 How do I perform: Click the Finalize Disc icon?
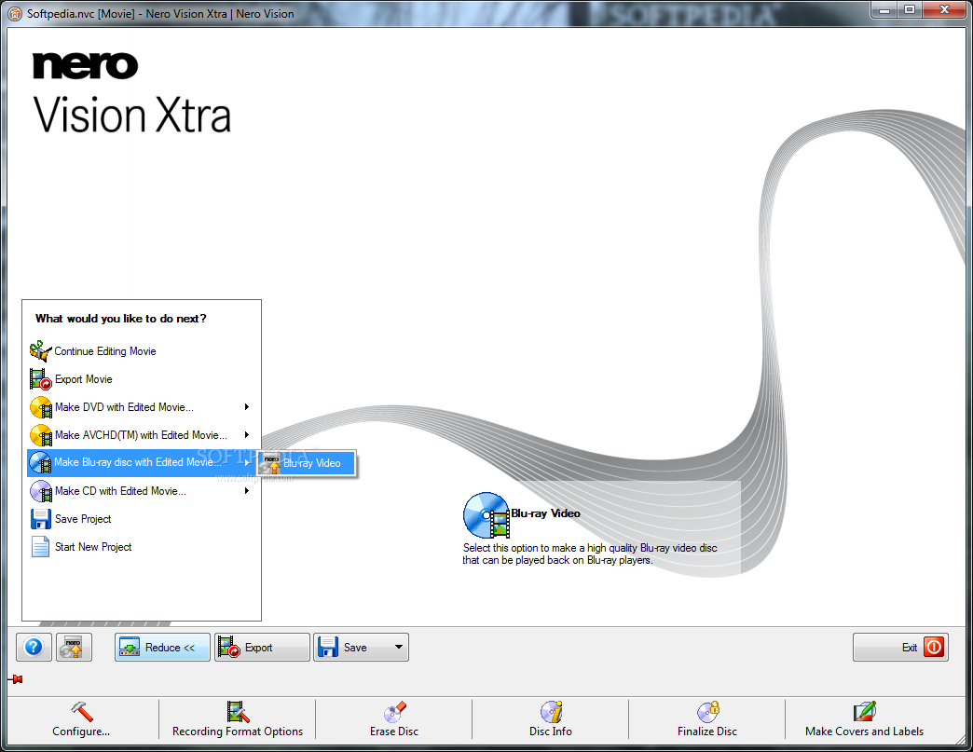coord(707,712)
